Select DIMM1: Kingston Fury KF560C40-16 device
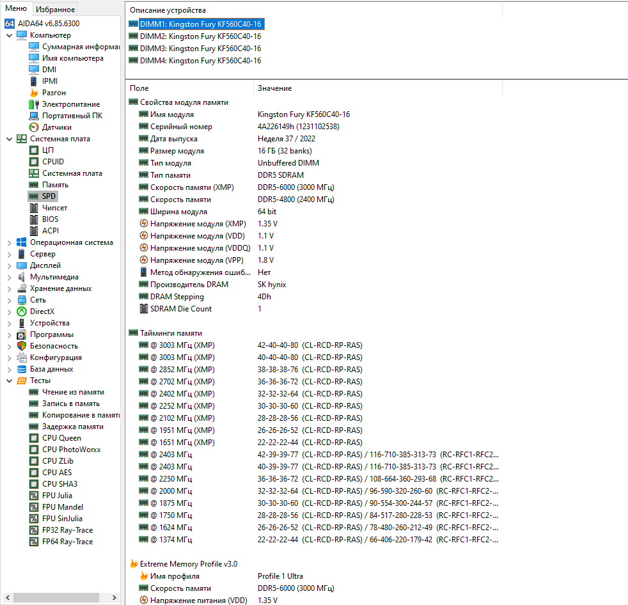This screenshot has width=628, height=605. pos(200,24)
